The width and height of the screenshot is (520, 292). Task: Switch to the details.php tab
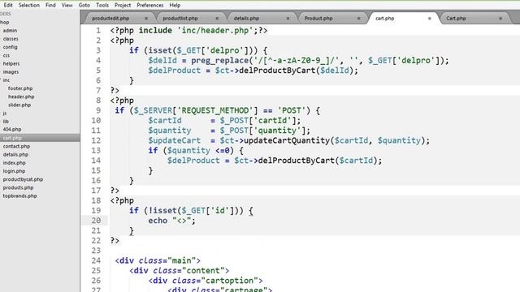246,19
